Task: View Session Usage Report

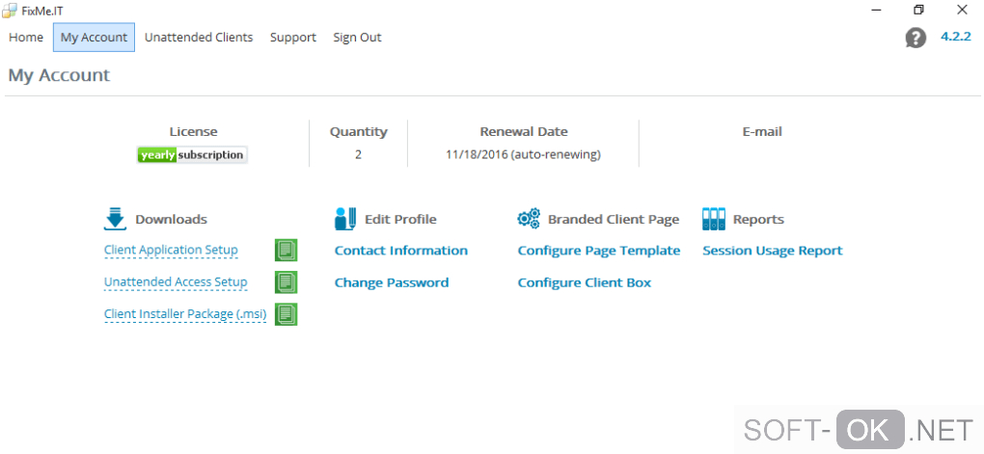Action: click(x=772, y=251)
